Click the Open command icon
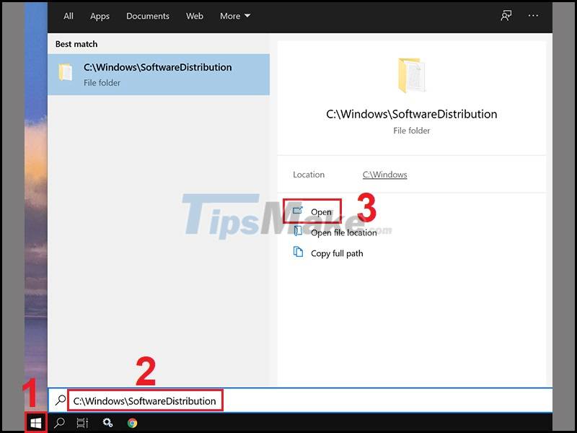Image resolution: width=577 pixels, height=433 pixels. point(297,211)
